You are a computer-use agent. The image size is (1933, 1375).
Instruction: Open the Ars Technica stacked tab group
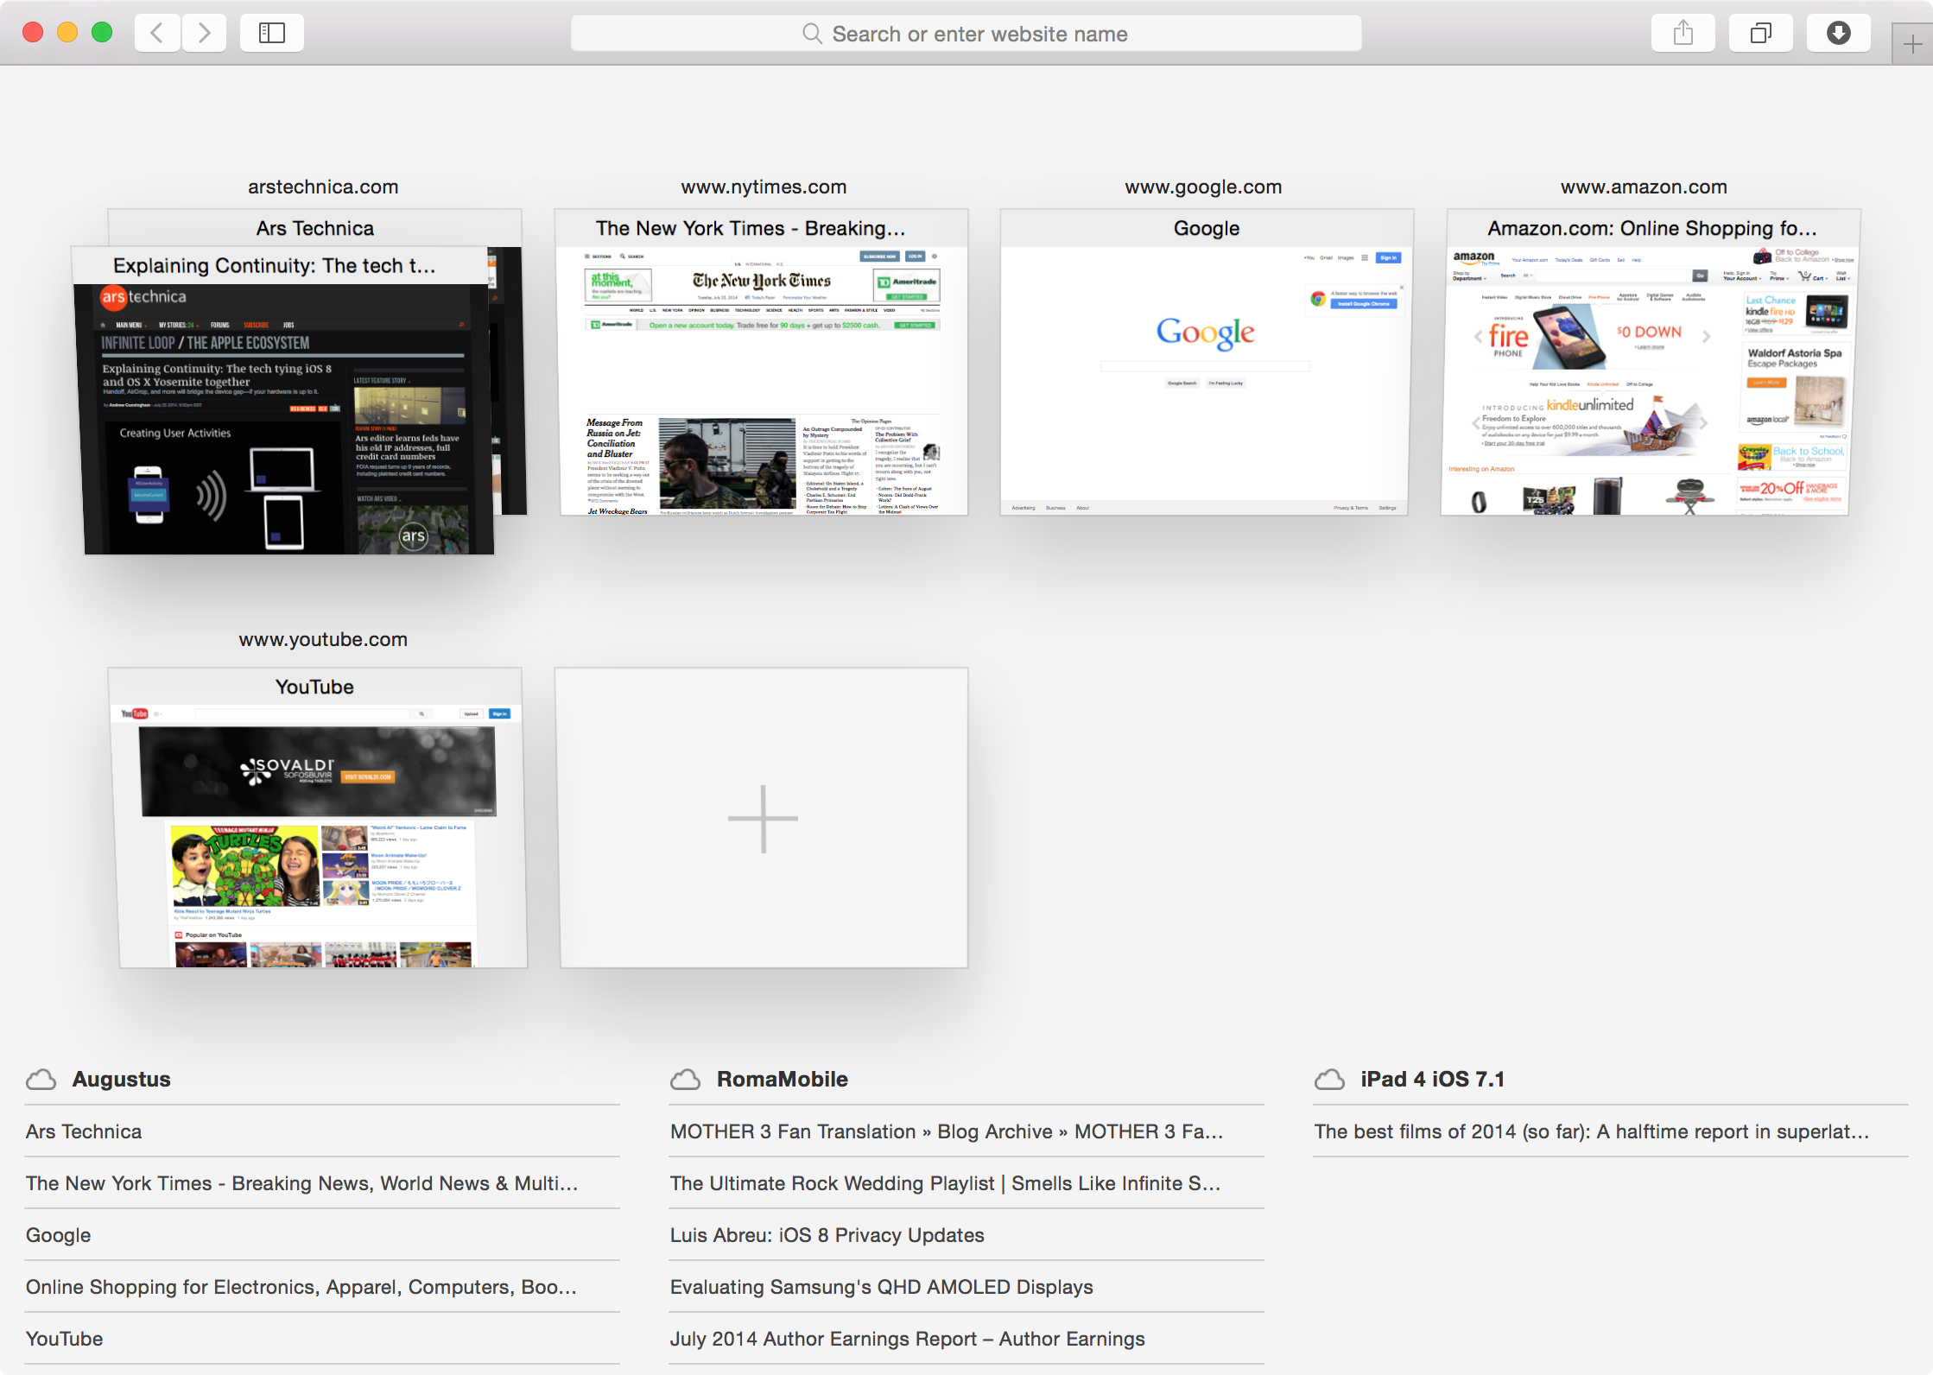(288, 406)
